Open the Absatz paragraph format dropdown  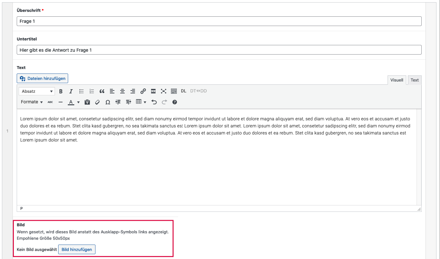[x=37, y=91]
